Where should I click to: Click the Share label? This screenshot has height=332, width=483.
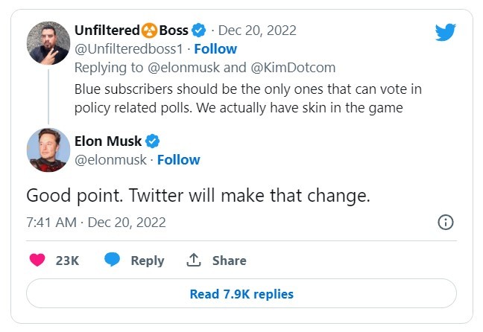pyautogui.click(x=229, y=261)
